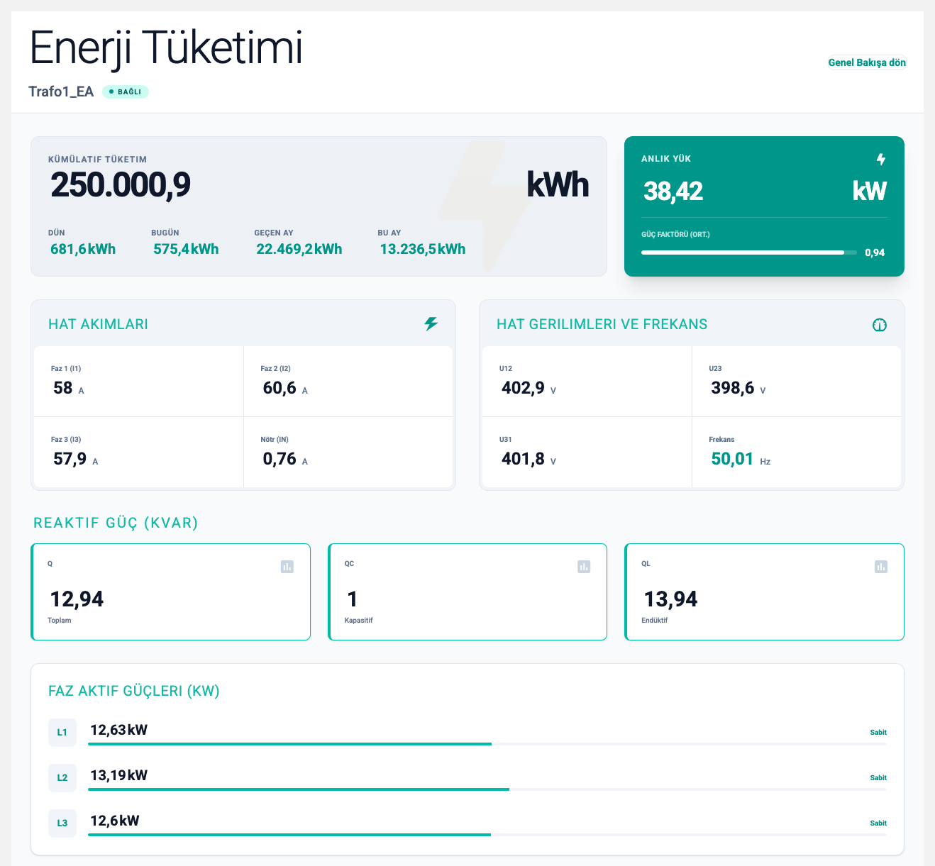This screenshot has height=866, width=935.
Task: Click the L1 power reading 12,63 kW
Action: click(x=118, y=730)
